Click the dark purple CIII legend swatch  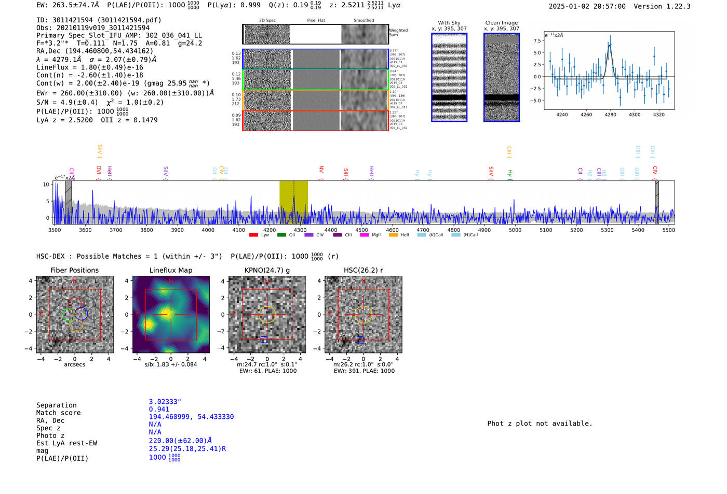[x=338, y=235]
